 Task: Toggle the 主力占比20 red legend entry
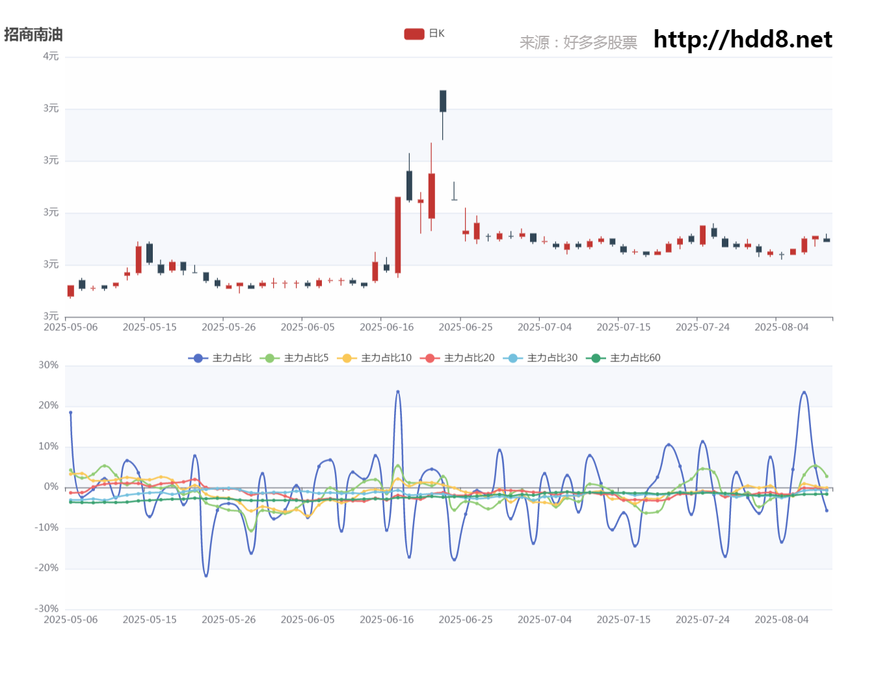point(457,358)
